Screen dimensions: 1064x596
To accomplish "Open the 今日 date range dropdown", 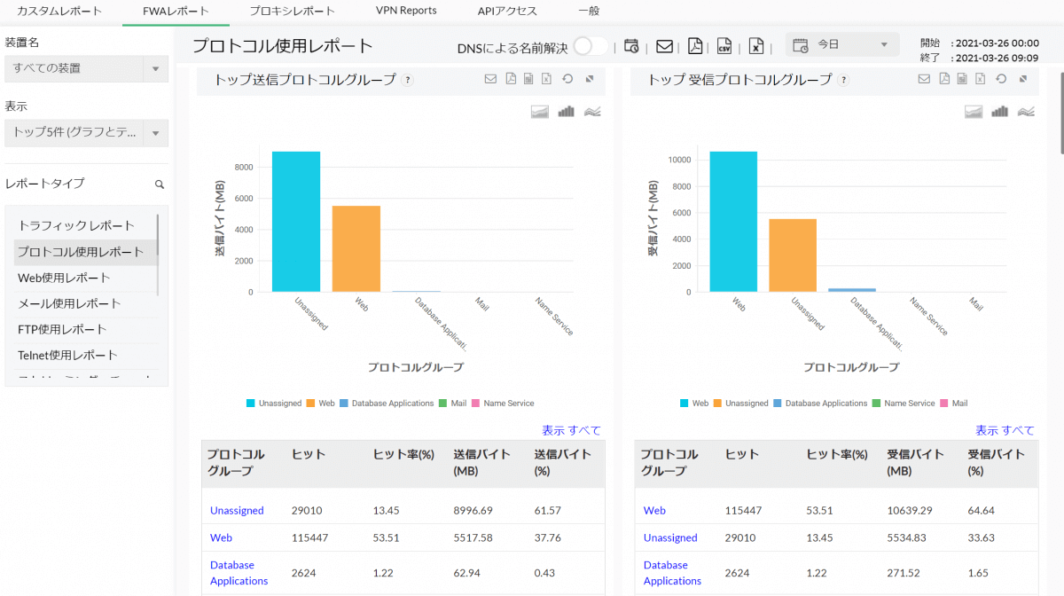I will pos(842,44).
